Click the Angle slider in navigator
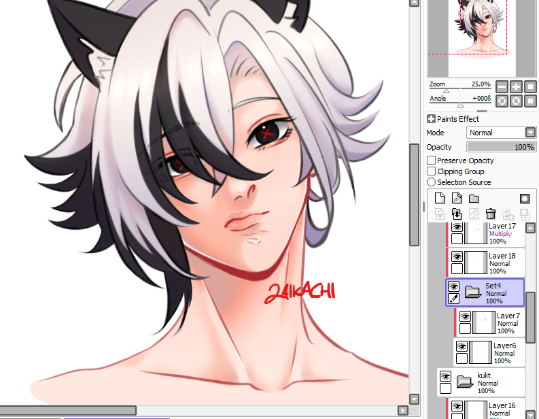 (x=460, y=104)
